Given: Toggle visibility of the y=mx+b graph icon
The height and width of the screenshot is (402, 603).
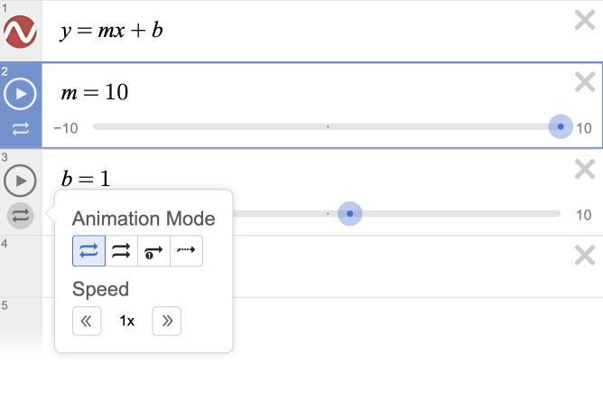Looking at the screenshot, I should tap(20, 33).
